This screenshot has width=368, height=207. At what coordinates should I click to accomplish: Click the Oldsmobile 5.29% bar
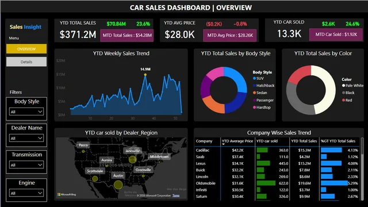pyautogui.click(x=335, y=183)
